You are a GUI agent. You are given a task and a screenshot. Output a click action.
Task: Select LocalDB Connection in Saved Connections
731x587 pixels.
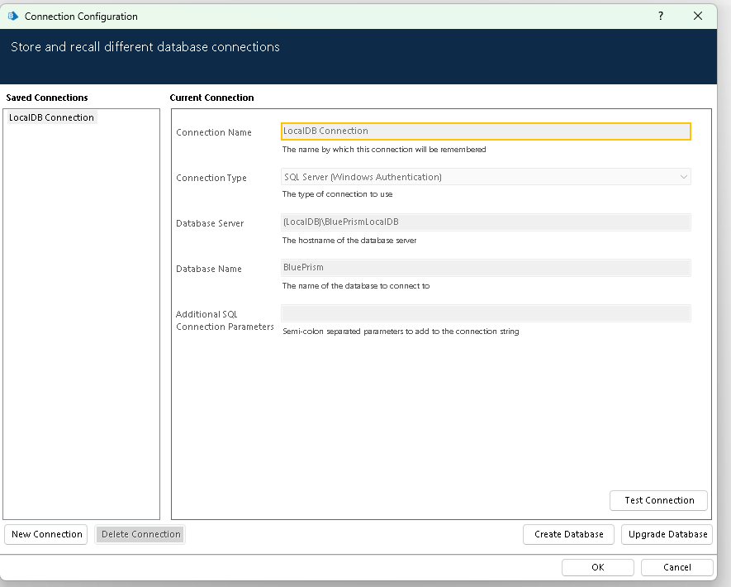[51, 117]
